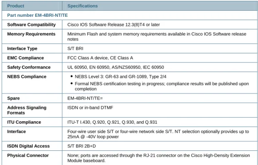Select the Software Compatibility row label
Screen dimensions: 258x165
(31, 24)
